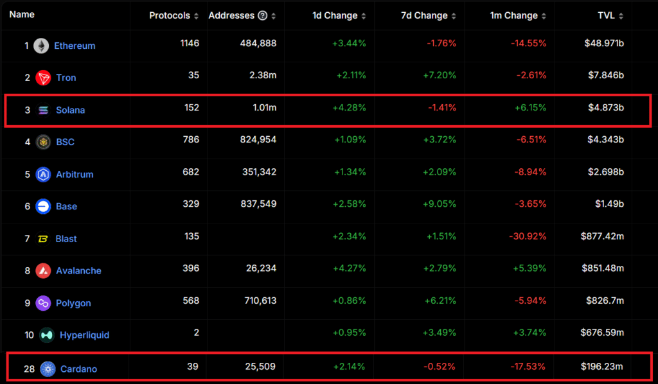Viewport: 658px width, 384px height.
Task: Click the yellow Blast logo icon
Action: tap(43, 238)
